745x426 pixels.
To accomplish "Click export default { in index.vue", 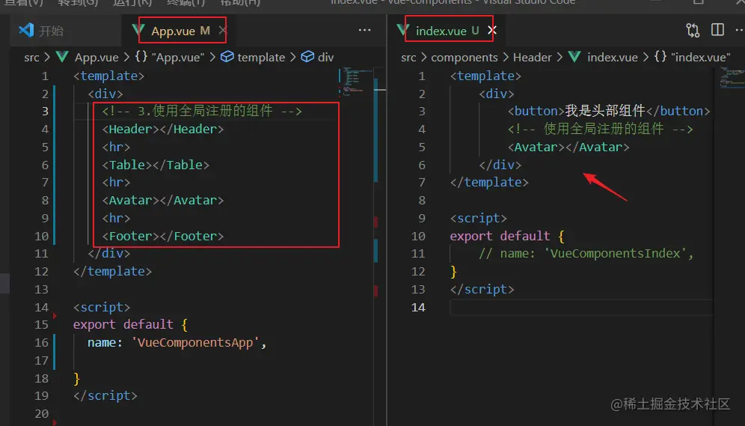I will [507, 237].
